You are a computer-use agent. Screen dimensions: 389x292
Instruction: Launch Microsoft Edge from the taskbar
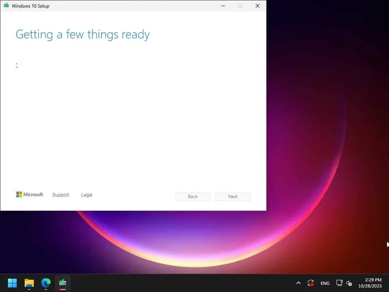pyautogui.click(x=46, y=283)
